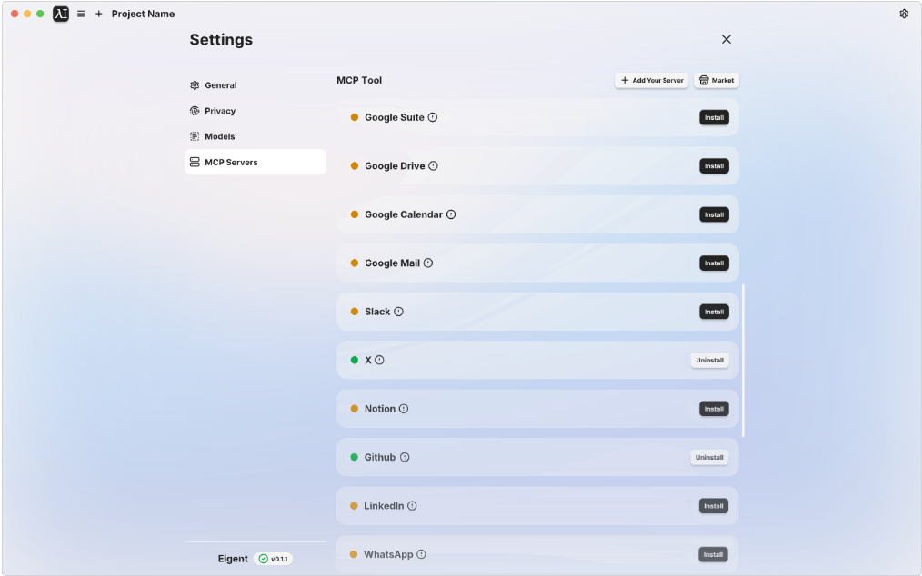
Task: Close the Settings panel with X
Action: click(x=727, y=39)
